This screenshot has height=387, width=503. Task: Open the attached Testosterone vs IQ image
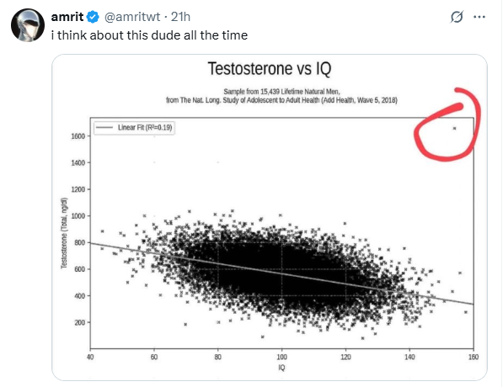coord(270,218)
